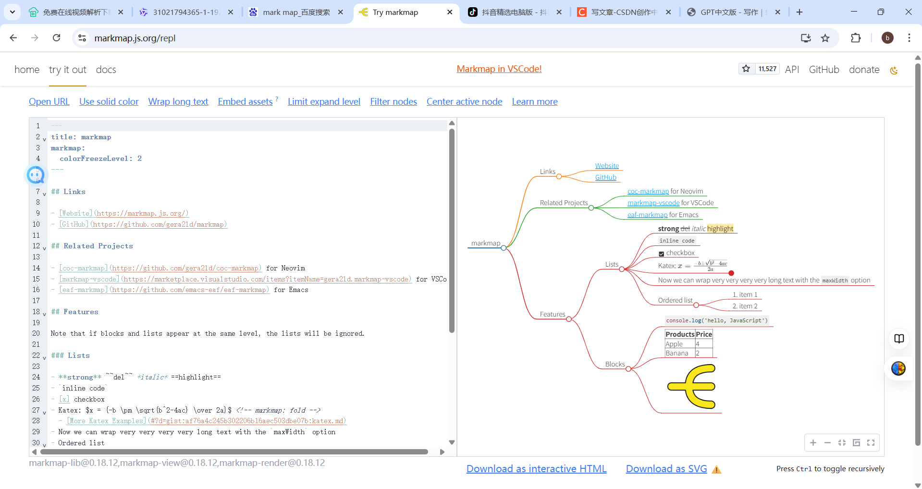Select the try it out nav item
Image resolution: width=922 pixels, height=489 pixels.
coord(68,70)
